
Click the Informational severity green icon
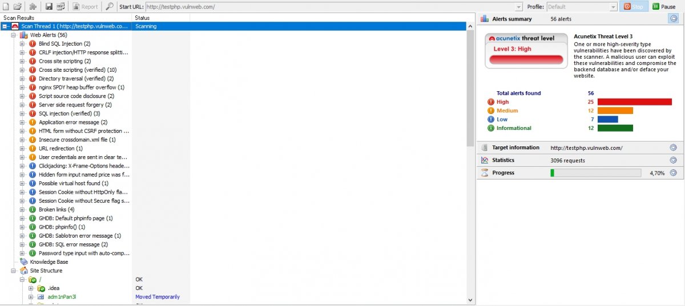click(x=490, y=128)
